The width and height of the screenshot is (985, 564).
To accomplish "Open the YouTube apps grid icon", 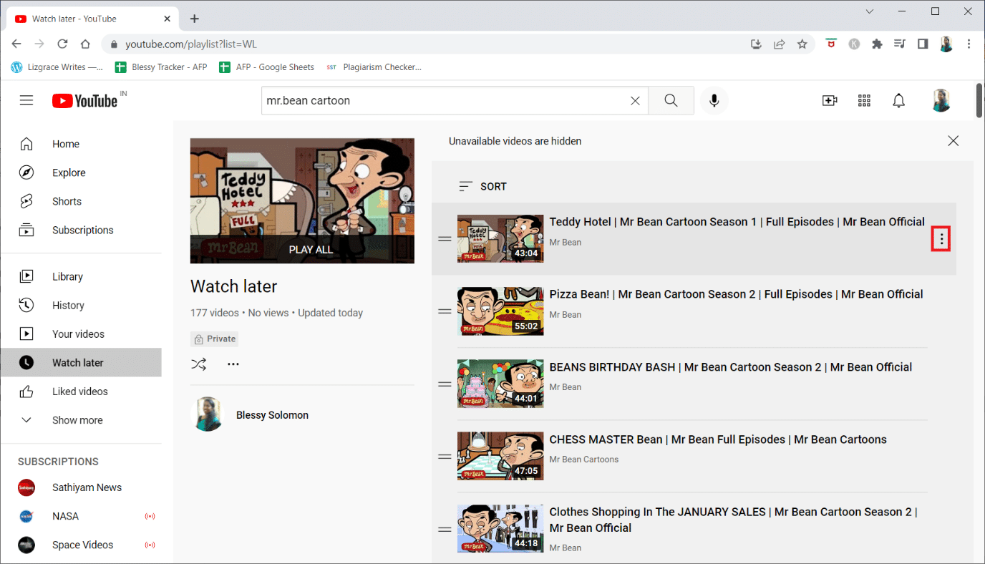I will coord(864,101).
